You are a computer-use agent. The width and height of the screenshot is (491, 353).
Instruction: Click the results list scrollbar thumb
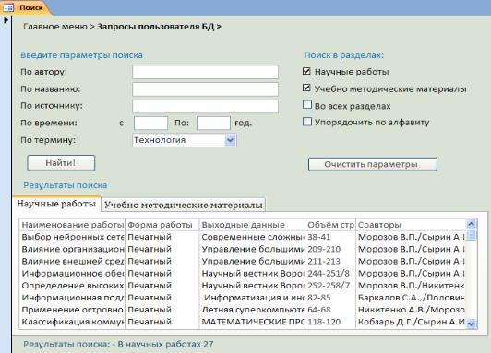tap(471, 235)
